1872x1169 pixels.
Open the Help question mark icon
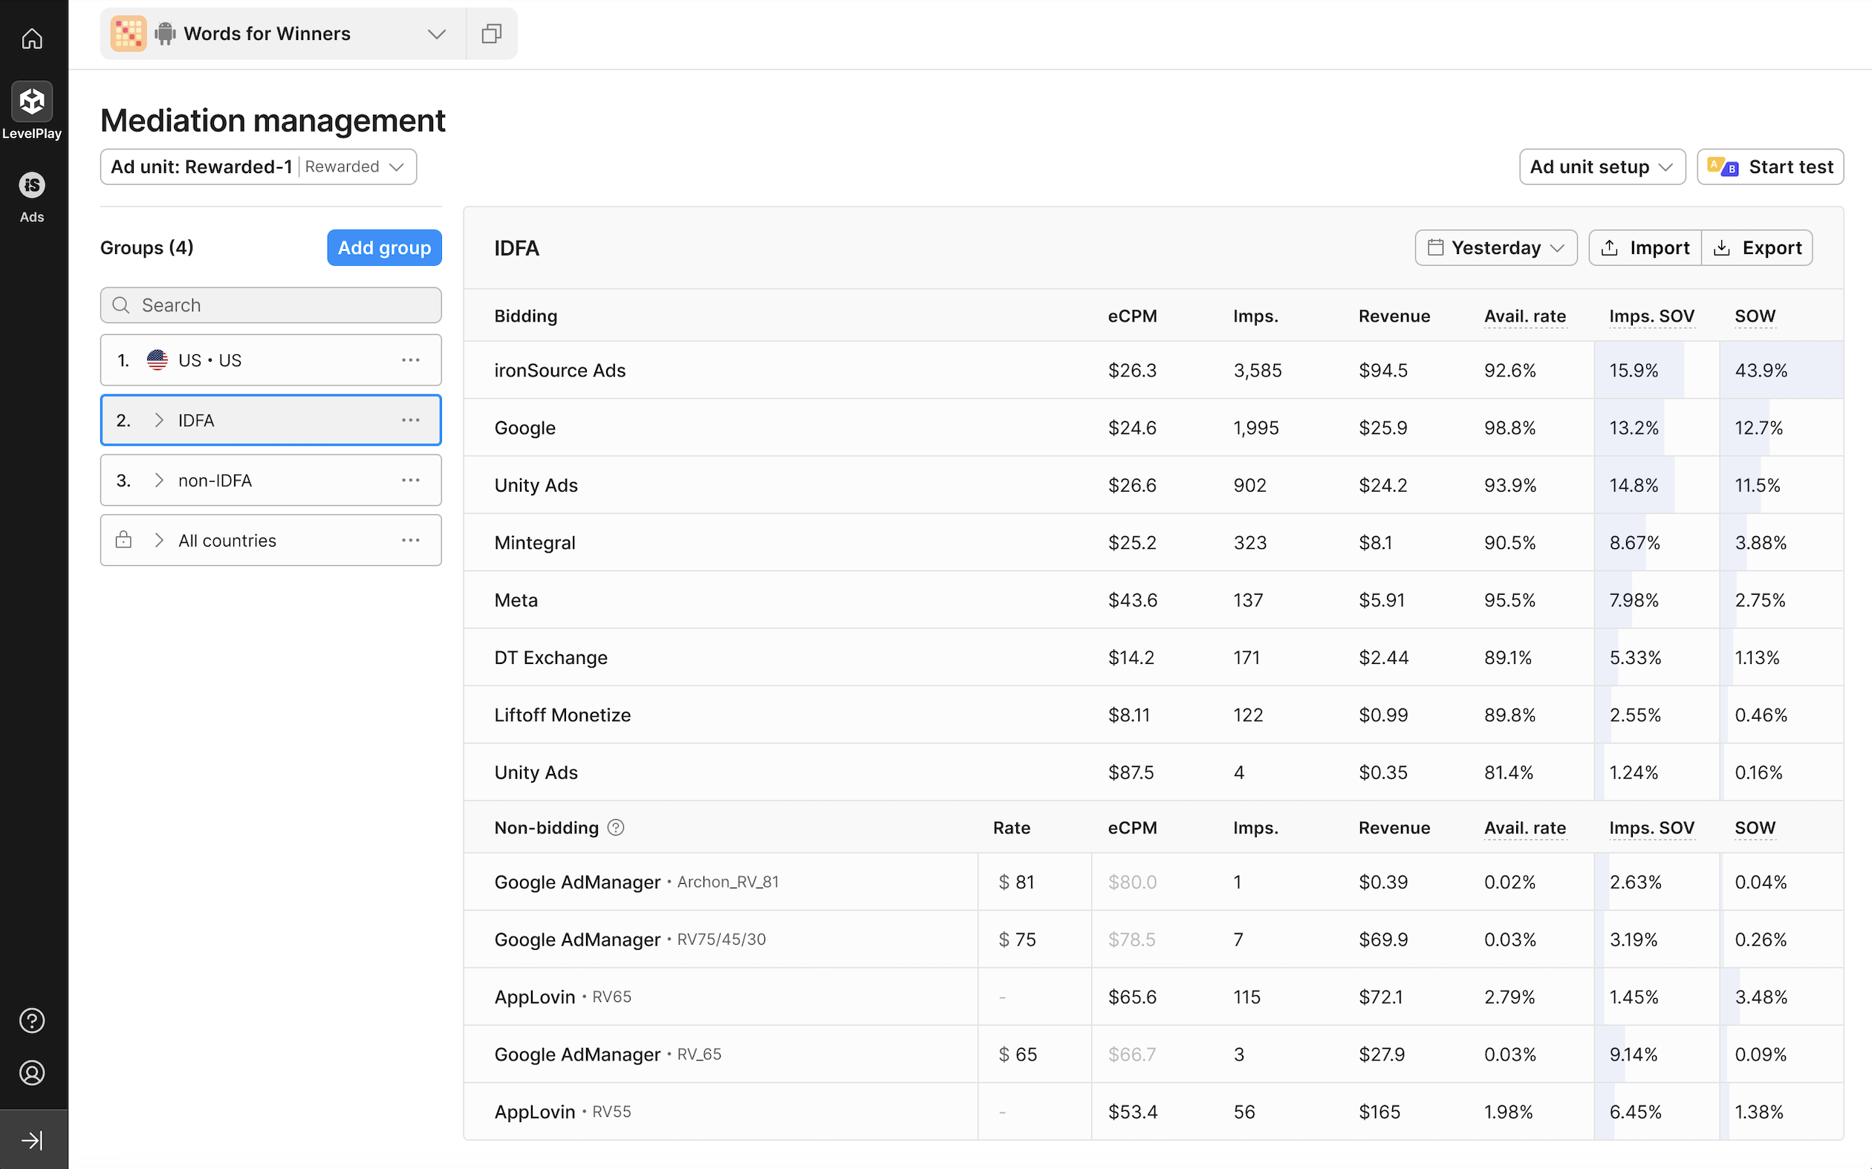click(32, 1020)
